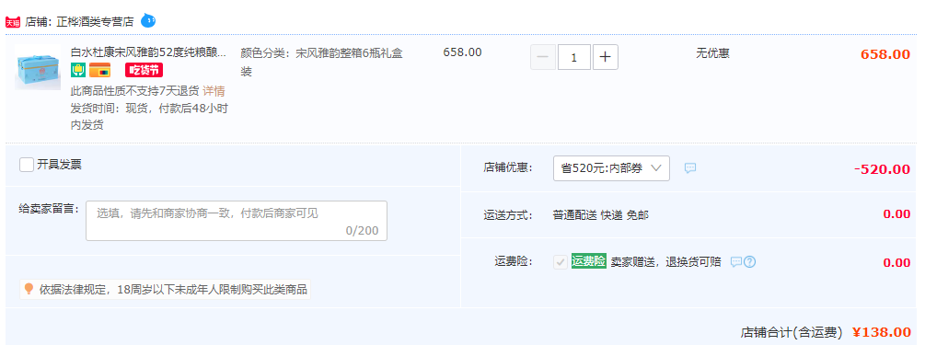
Task: Open the question mark help icon for 运费险
Action: (x=750, y=262)
